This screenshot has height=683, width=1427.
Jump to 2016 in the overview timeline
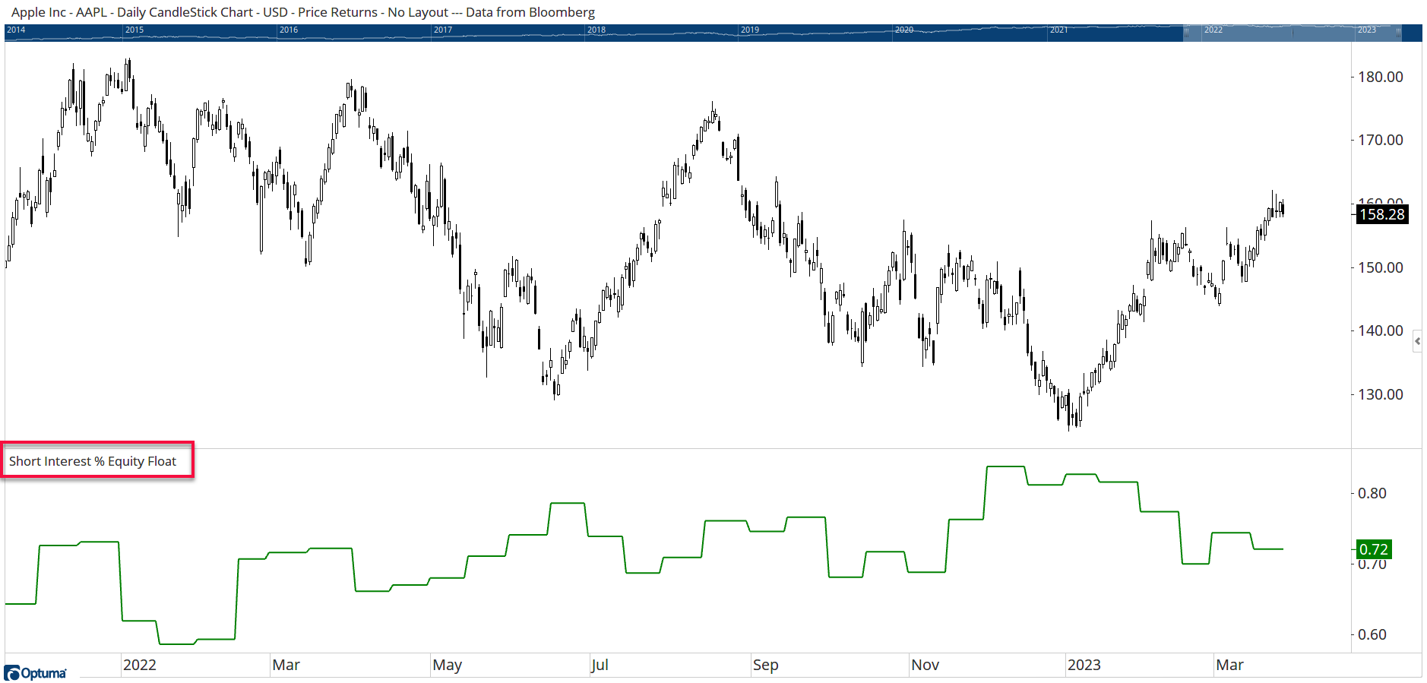coord(289,30)
